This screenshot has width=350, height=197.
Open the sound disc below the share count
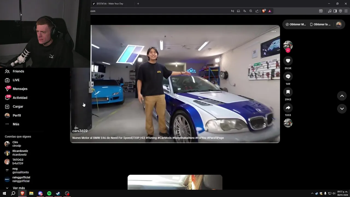tap(288, 123)
